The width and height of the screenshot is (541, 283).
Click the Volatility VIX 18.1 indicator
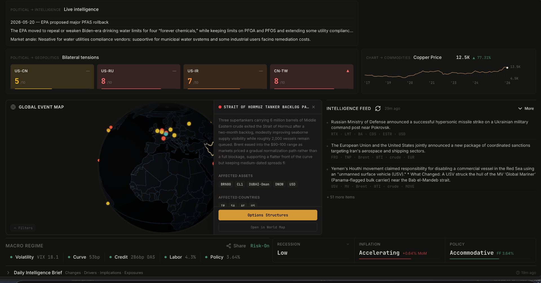click(34, 257)
